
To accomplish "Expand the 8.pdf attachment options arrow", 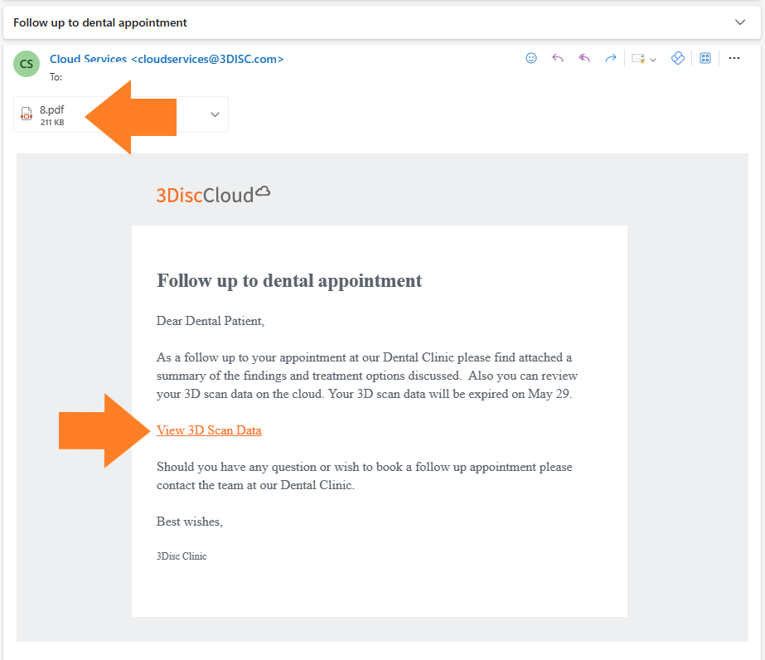I will coord(215,114).
